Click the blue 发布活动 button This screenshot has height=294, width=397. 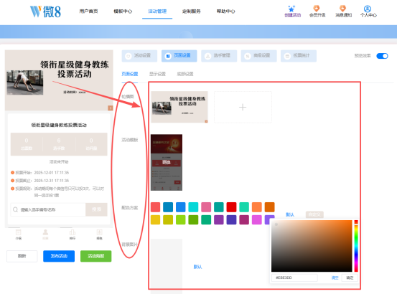(59, 256)
